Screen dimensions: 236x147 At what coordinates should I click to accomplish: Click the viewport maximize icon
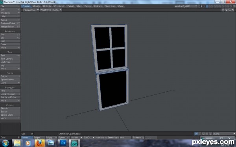point(233,10)
